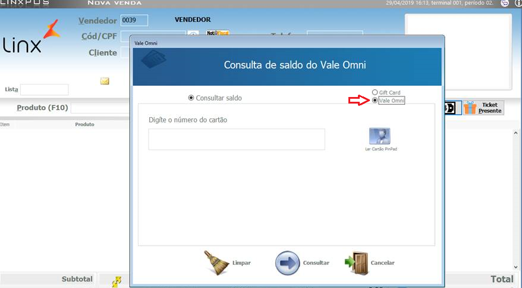This screenshot has height=288, width=522.
Task: Click the Vendedor code field 0039
Action: coord(134,20)
